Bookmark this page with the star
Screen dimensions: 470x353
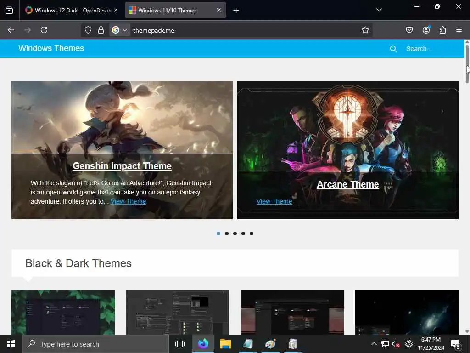click(x=365, y=30)
